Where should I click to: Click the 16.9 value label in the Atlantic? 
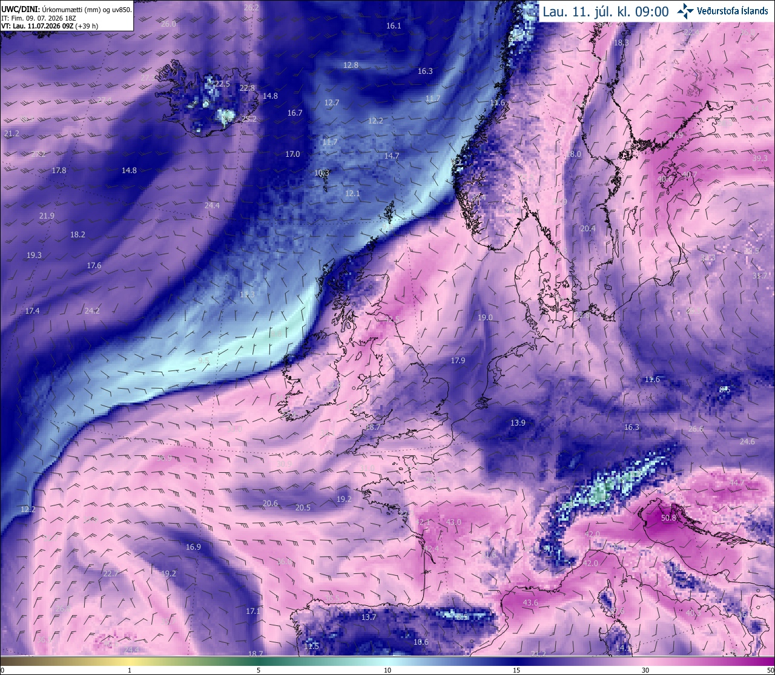coord(193,547)
